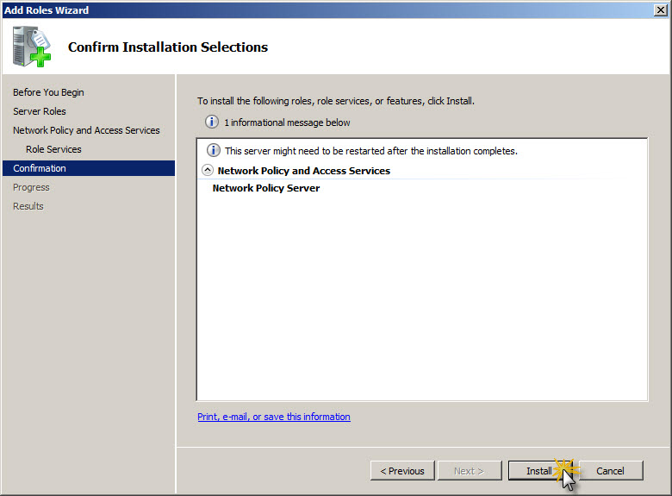Viewport: 672px width, 496px height.
Task: Click the info icon beside restart warning
Action: click(214, 150)
